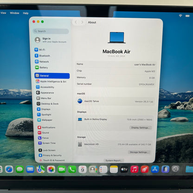Open Privacy & Security settings
Viewport: 193px width, 193px height.
pos(50,155)
